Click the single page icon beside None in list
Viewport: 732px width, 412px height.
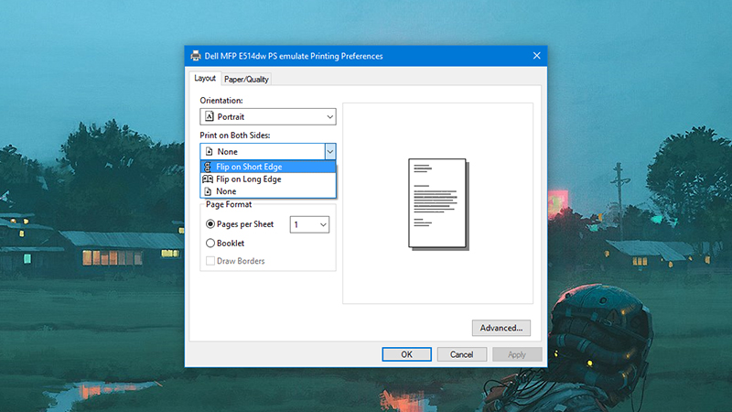point(208,191)
